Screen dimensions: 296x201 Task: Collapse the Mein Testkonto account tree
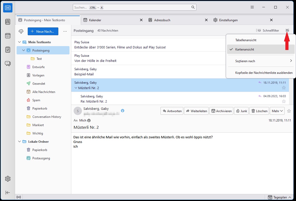(19, 42)
